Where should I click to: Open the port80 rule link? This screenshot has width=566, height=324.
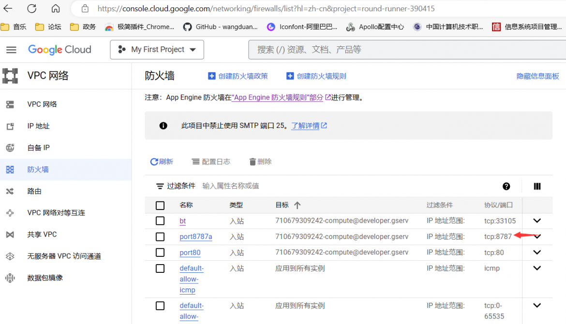click(x=190, y=253)
